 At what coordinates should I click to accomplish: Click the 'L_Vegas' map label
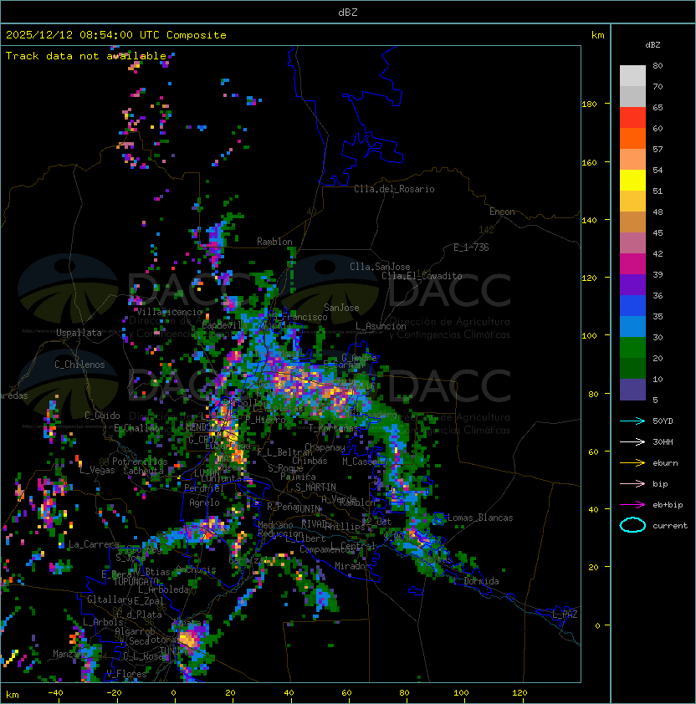tap(97, 470)
